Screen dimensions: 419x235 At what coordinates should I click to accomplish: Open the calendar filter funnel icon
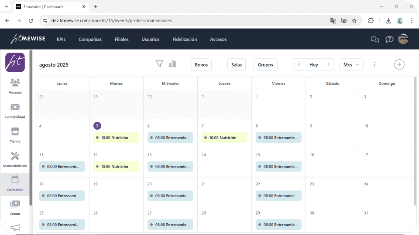pyautogui.click(x=159, y=64)
